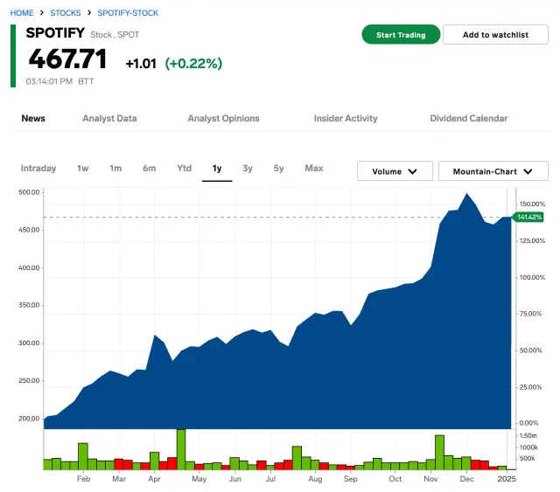Click the Start Trading button
The width and height of the screenshot is (560, 492).
[400, 35]
